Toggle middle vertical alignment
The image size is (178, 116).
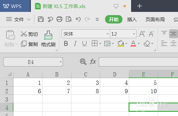174,34
